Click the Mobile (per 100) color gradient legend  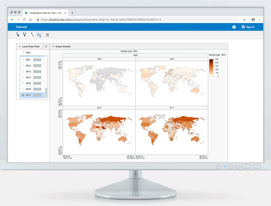(x=211, y=68)
